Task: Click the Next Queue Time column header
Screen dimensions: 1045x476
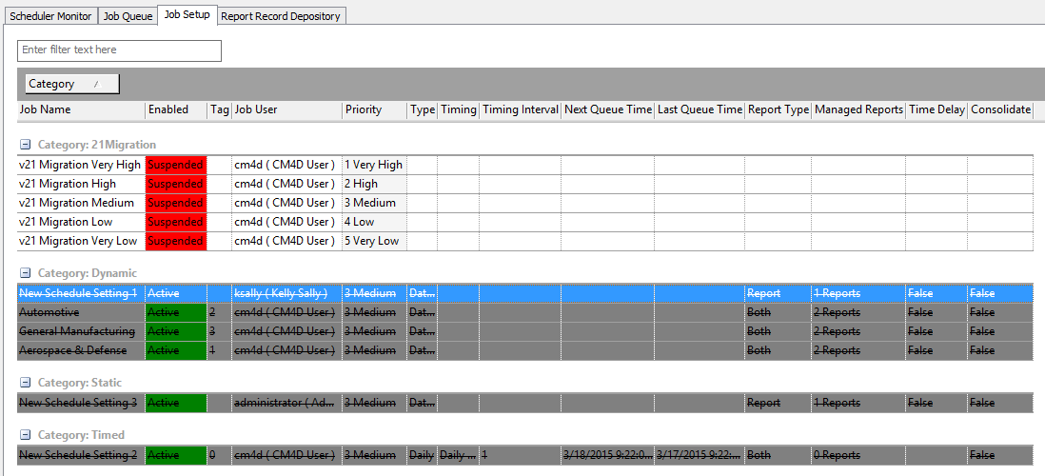Action: pos(607,110)
